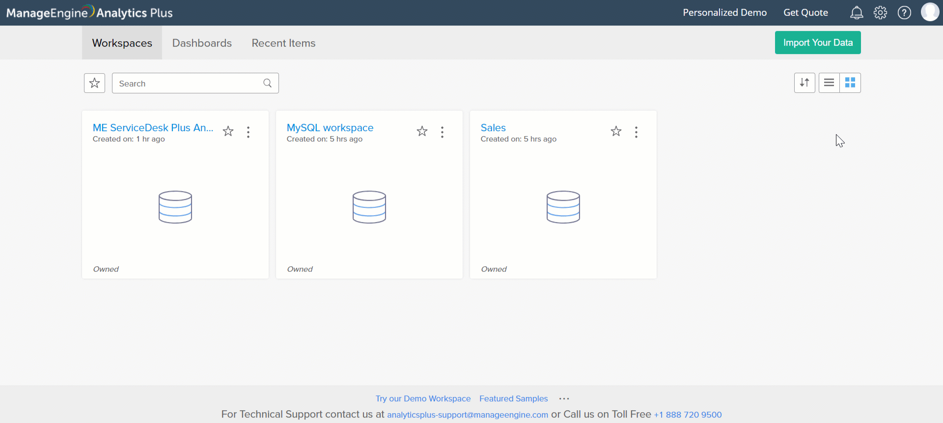Click the help question mark icon
943x423 pixels.
[x=904, y=13]
